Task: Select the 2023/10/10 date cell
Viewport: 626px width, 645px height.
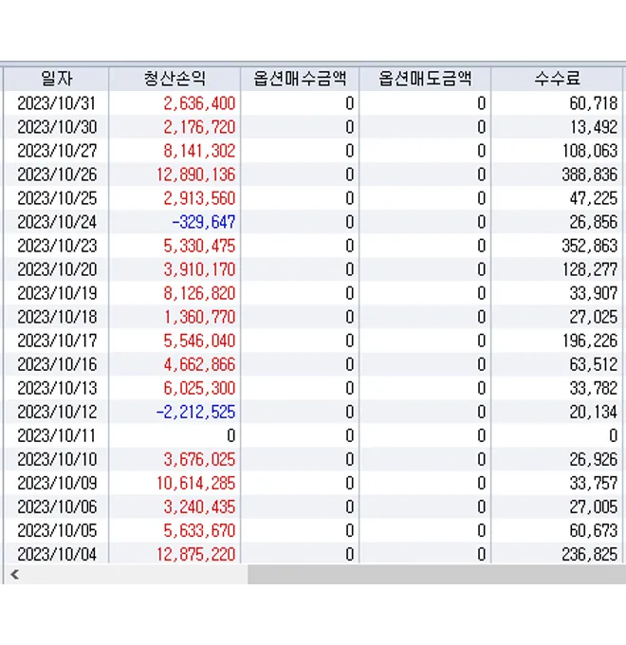Action: (x=56, y=459)
